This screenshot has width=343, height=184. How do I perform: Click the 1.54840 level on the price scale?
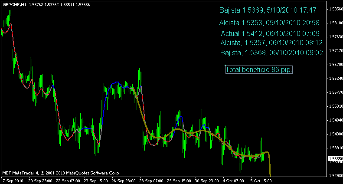coord(335,120)
